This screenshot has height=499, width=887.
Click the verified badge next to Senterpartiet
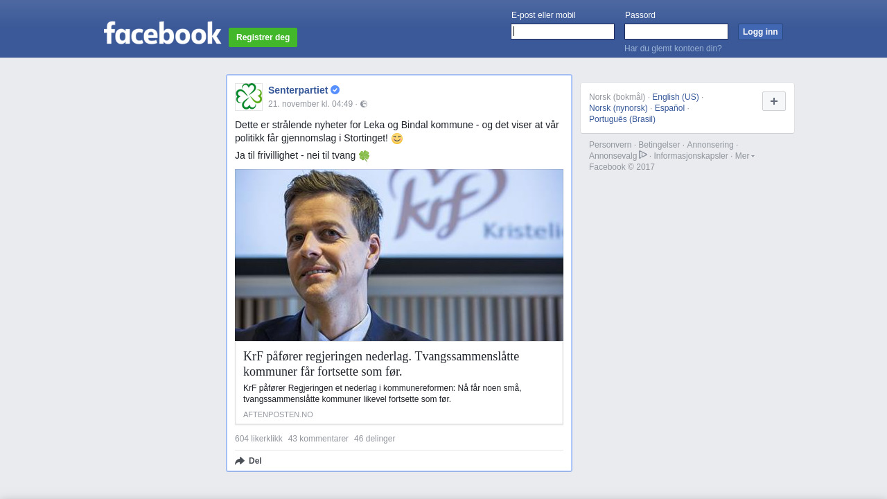pos(335,90)
